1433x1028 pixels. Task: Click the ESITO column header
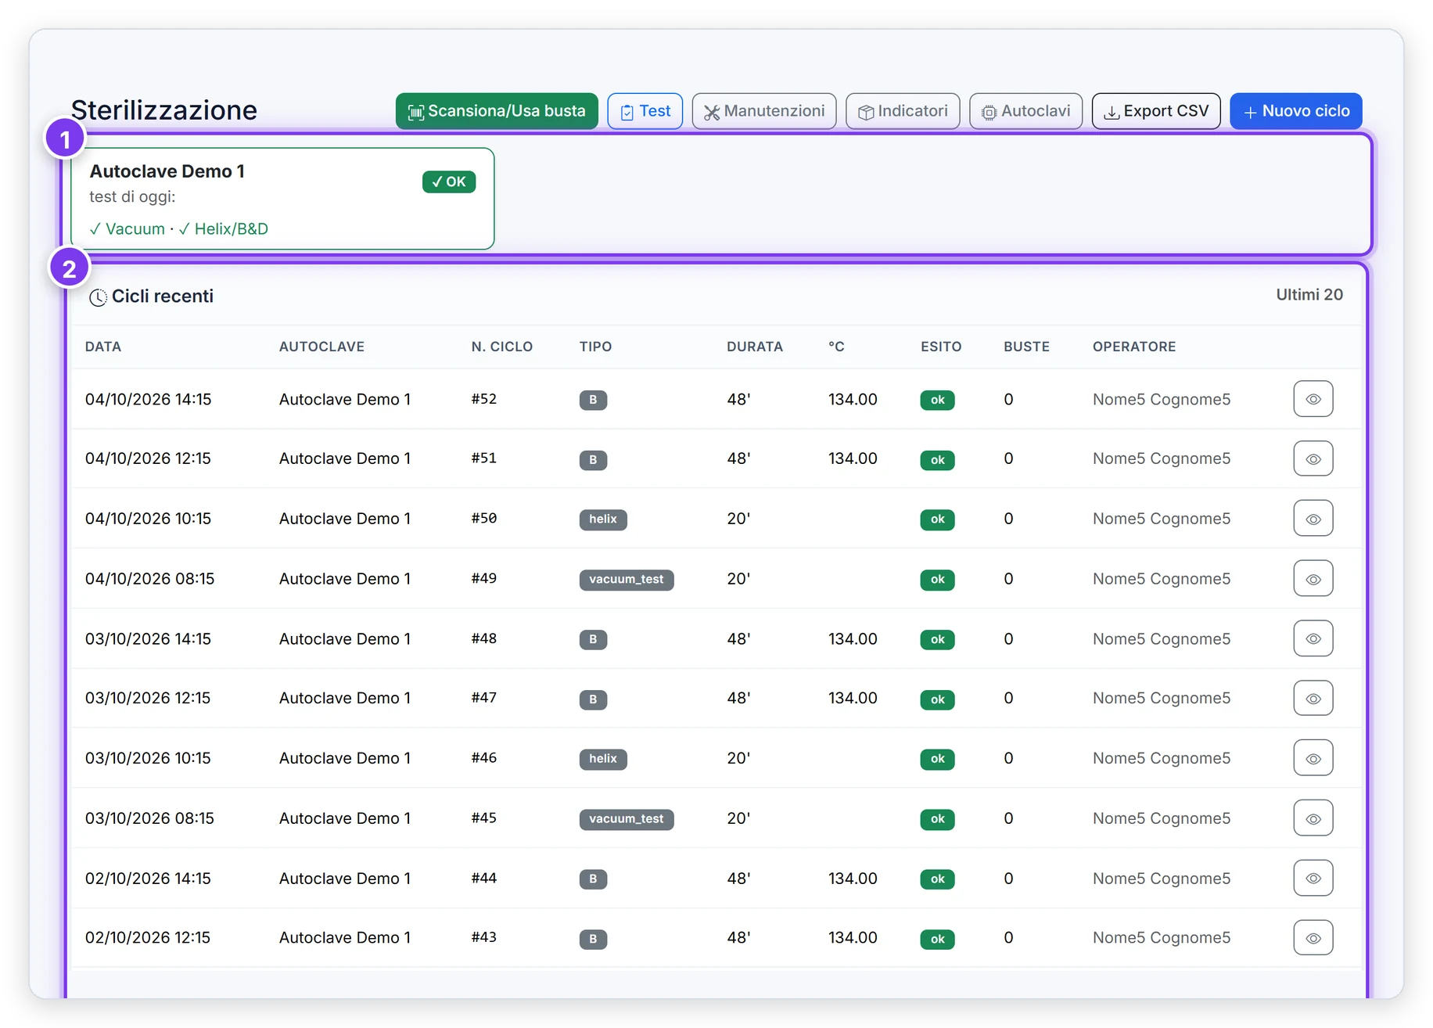click(941, 347)
